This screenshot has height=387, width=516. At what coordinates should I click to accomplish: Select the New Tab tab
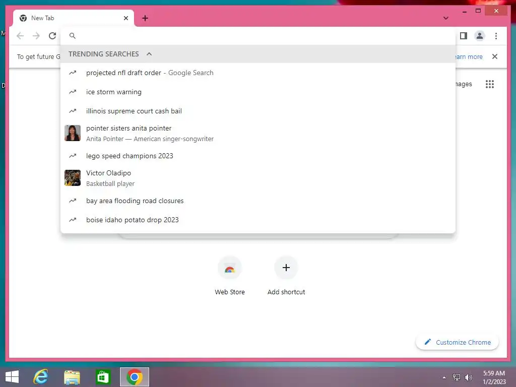pyautogui.click(x=74, y=18)
